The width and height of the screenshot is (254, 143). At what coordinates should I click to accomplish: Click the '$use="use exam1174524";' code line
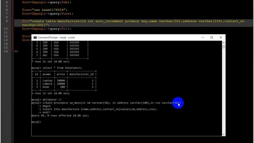pyautogui.click(x=45, y=10)
